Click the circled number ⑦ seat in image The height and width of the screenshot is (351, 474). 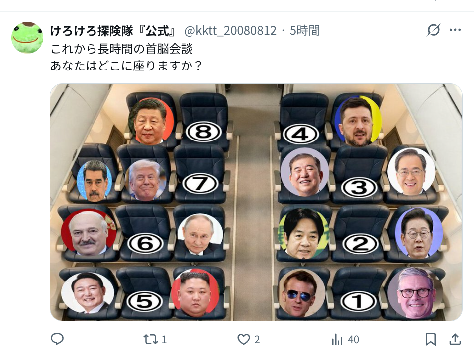(200, 184)
